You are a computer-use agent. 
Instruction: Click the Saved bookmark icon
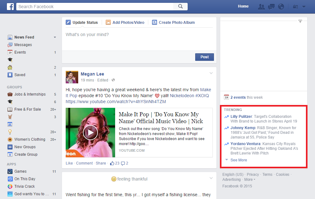point(10,75)
